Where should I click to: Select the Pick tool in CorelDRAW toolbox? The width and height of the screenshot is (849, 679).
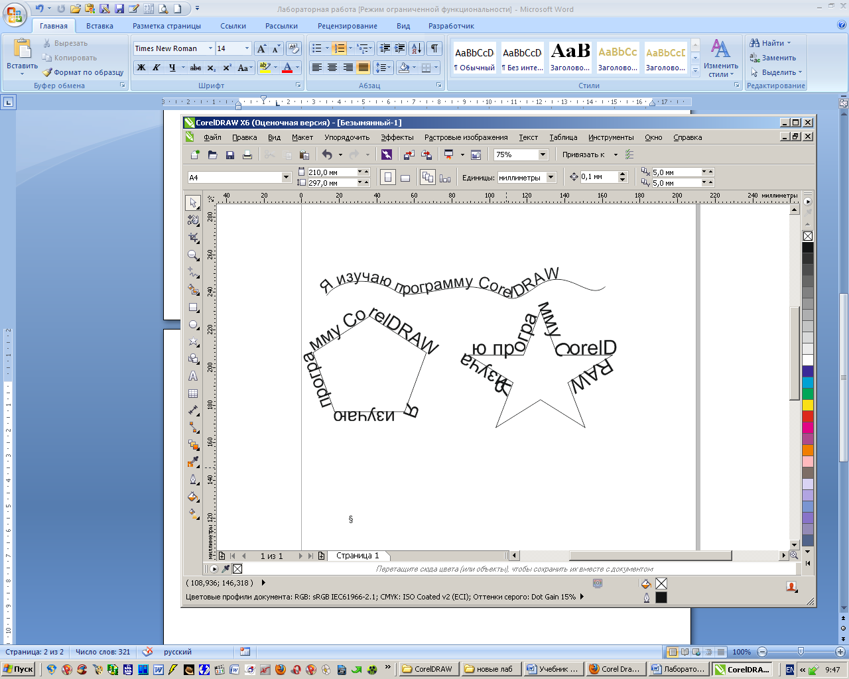point(193,202)
